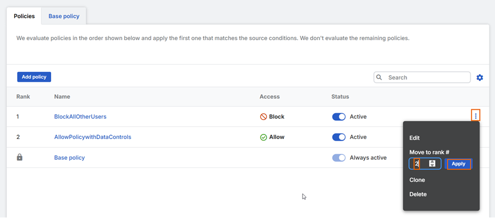Image resolution: width=495 pixels, height=218 pixels.
Task: Click rank cell 1
Action: click(x=18, y=116)
